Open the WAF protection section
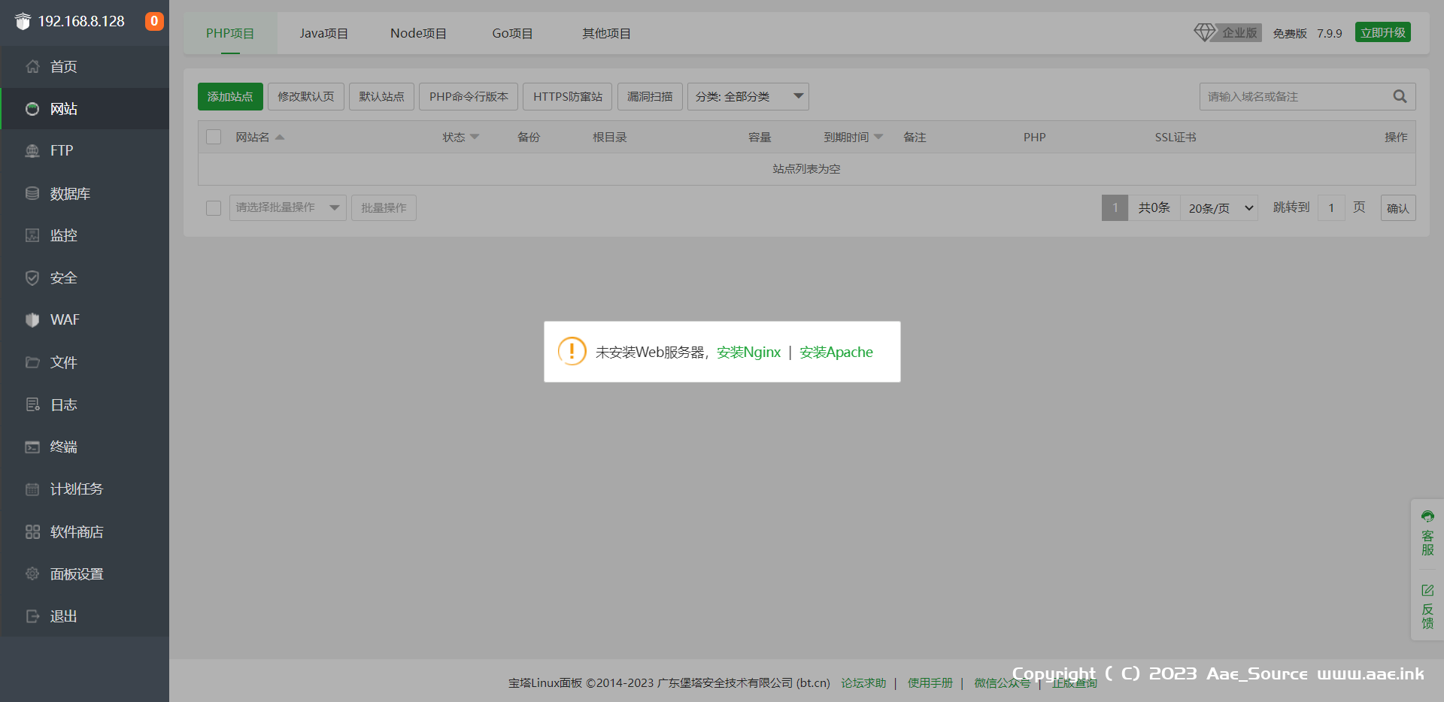 (65, 319)
